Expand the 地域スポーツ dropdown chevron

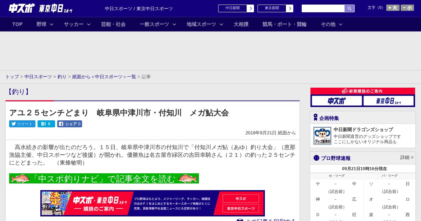pos(221,24)
